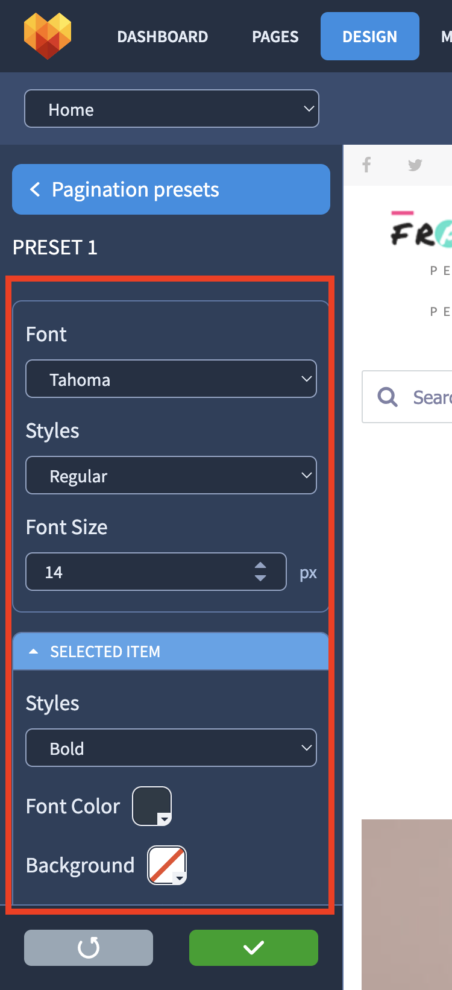This screenshot has width=452, height=990.
Task: Click the Font Size input field
Action: pyautogui.click(x=156, y=572)
